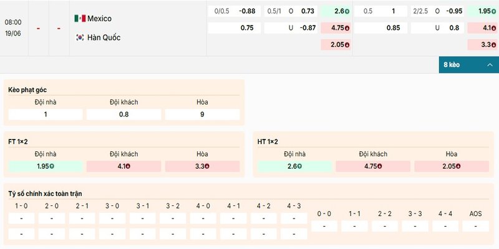This screenshot has width=499, height=249.
Task: Pick FT 1×2 Đội nhà odds 1.95
Action: pyautogui.click(x=46, y=166)
